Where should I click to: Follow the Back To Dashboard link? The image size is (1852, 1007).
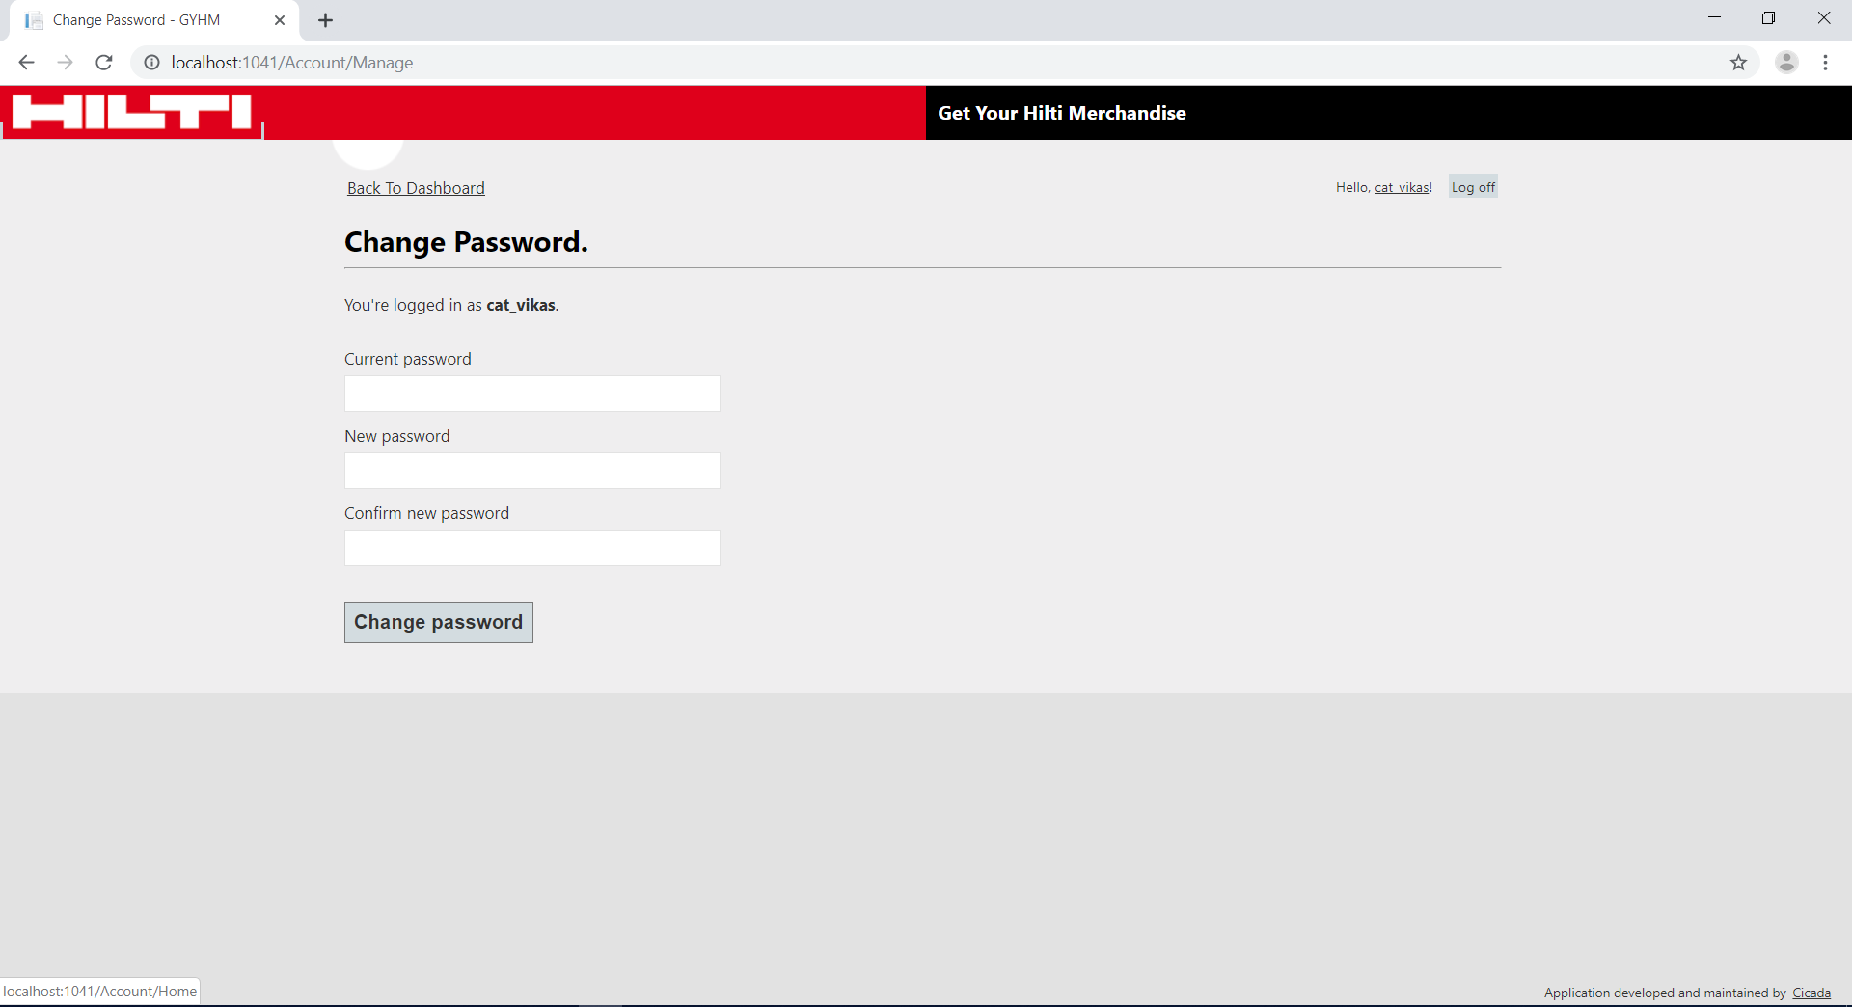pos(416,188)
